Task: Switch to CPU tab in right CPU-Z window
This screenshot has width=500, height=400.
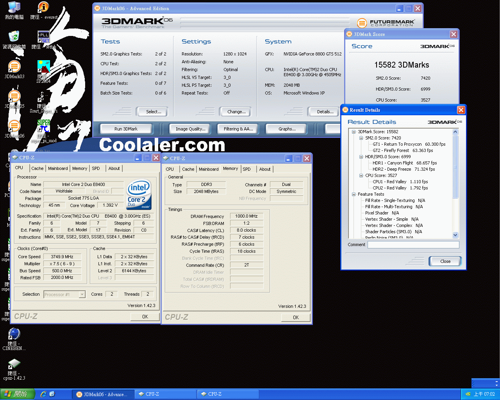Action: point(170,169)
